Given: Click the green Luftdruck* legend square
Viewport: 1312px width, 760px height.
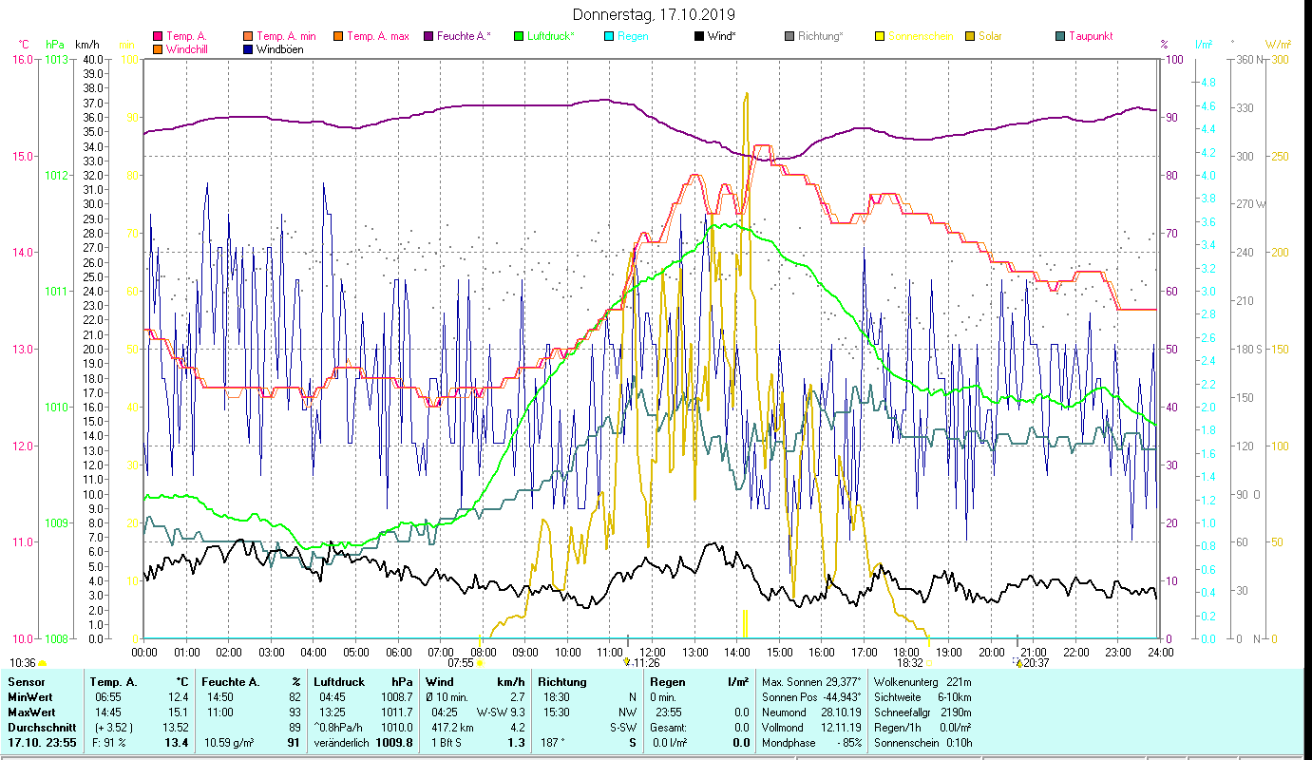Looking at the screenshot, I should [x=519, y=37].
